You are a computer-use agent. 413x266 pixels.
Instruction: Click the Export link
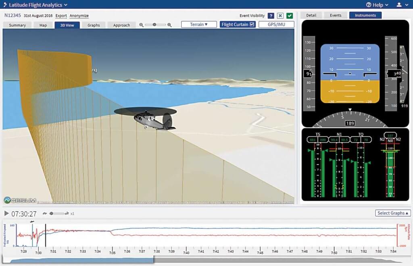tap(61, 16)
